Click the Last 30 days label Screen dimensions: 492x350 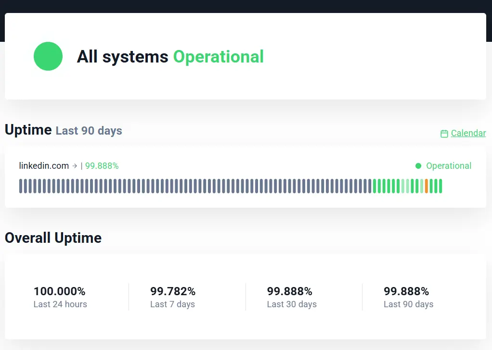pos(292,304)
